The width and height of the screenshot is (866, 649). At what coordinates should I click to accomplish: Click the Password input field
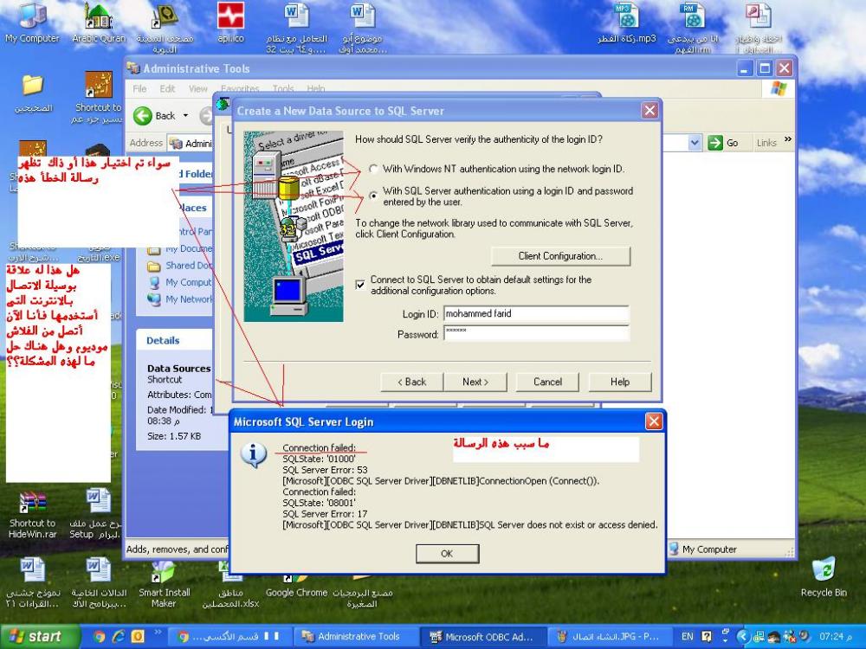click(536, 333)
